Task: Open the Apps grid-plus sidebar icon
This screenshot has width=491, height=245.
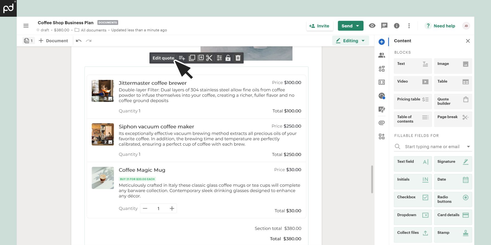Action: [382, 136]
